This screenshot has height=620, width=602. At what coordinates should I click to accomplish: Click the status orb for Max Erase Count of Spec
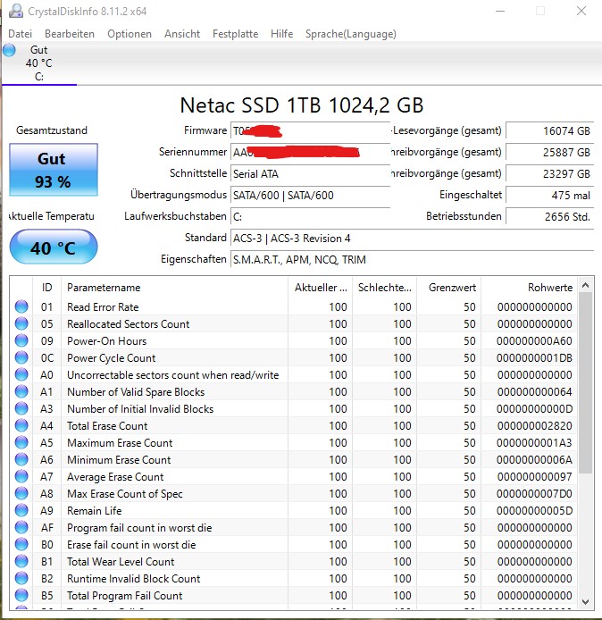(21, 493)
